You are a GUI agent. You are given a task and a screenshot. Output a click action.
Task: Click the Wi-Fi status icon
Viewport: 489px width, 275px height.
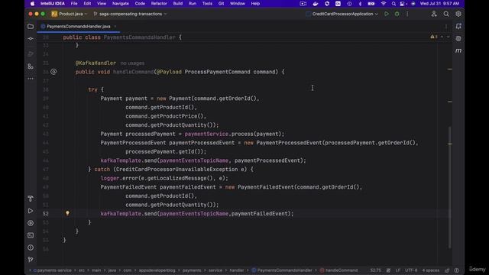coord(384,3)
